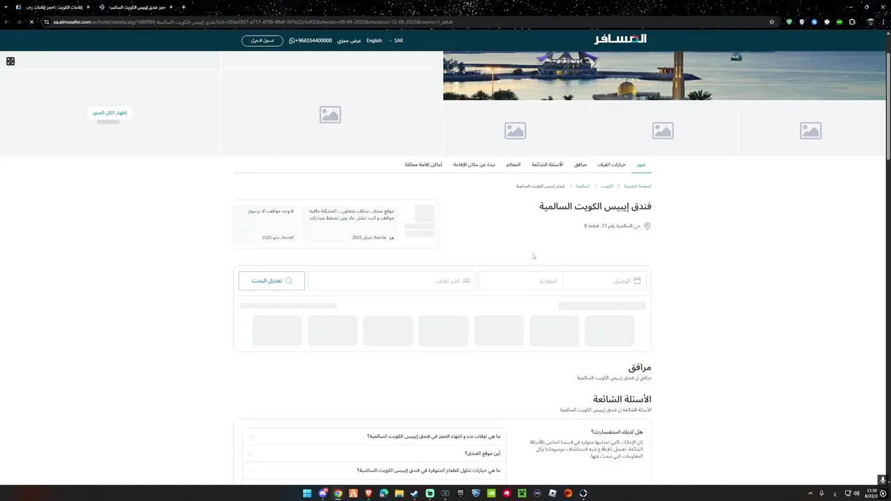This screenshot has height=501, width=891.
Task: Click the site info icon in address bar
Action: coord(47,22)
